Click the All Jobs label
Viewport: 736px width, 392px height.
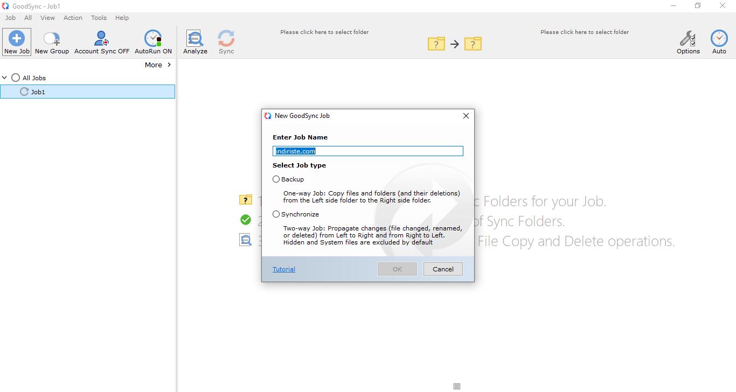[x=34, y=78]
